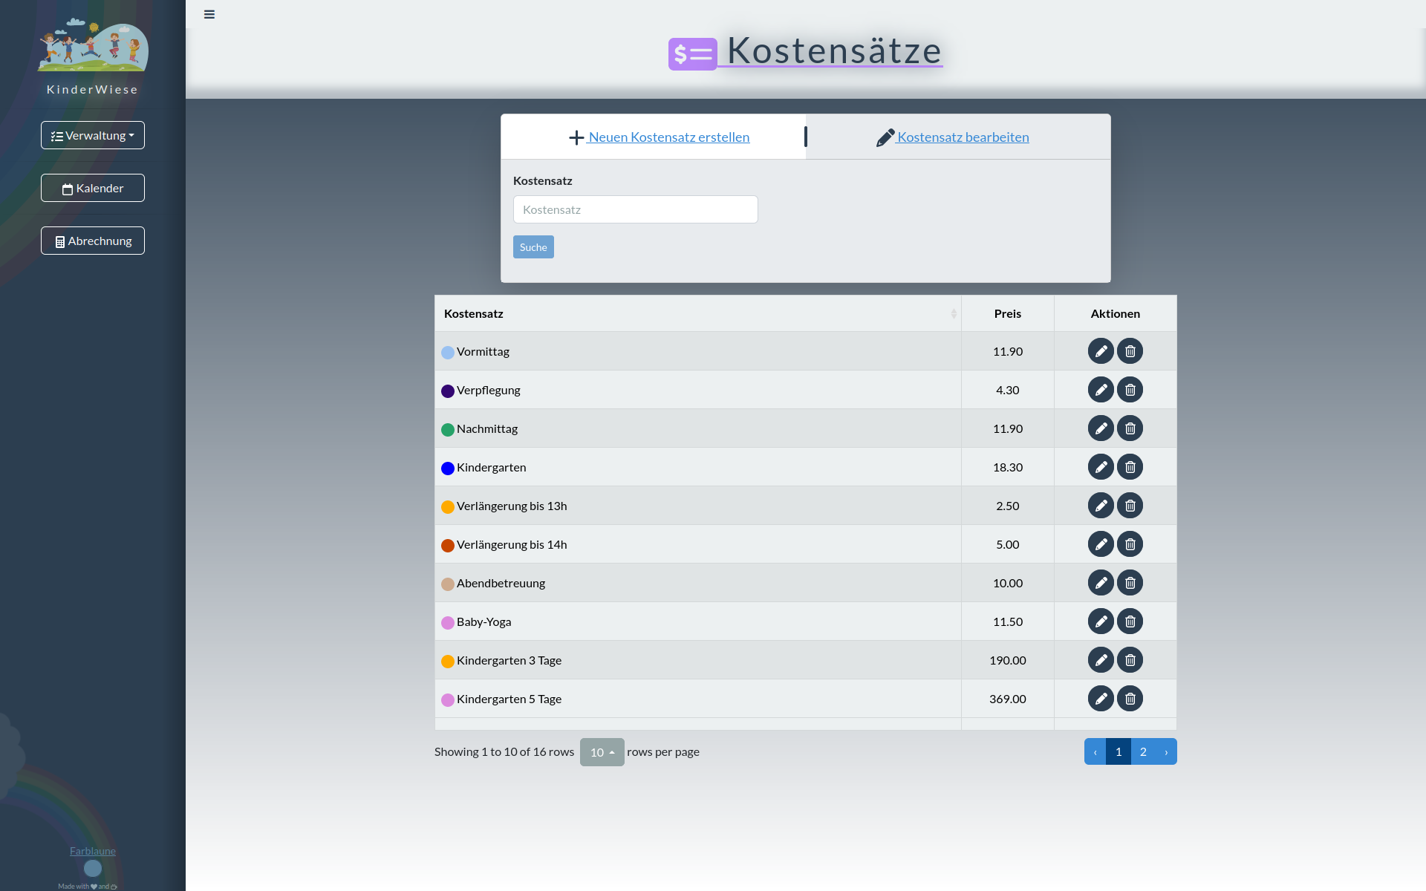Edit Kindergarten 3 Tage entry

(x=1101, y=660)
